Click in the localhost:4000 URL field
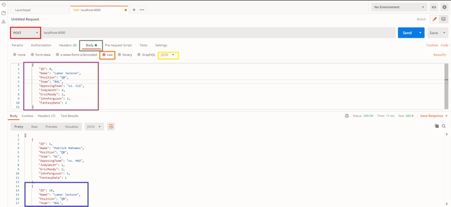451x207 pixels. point(218,33)
